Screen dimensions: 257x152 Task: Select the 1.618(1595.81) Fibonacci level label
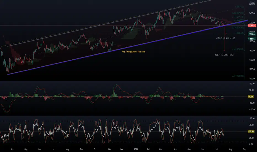[238, 49]
